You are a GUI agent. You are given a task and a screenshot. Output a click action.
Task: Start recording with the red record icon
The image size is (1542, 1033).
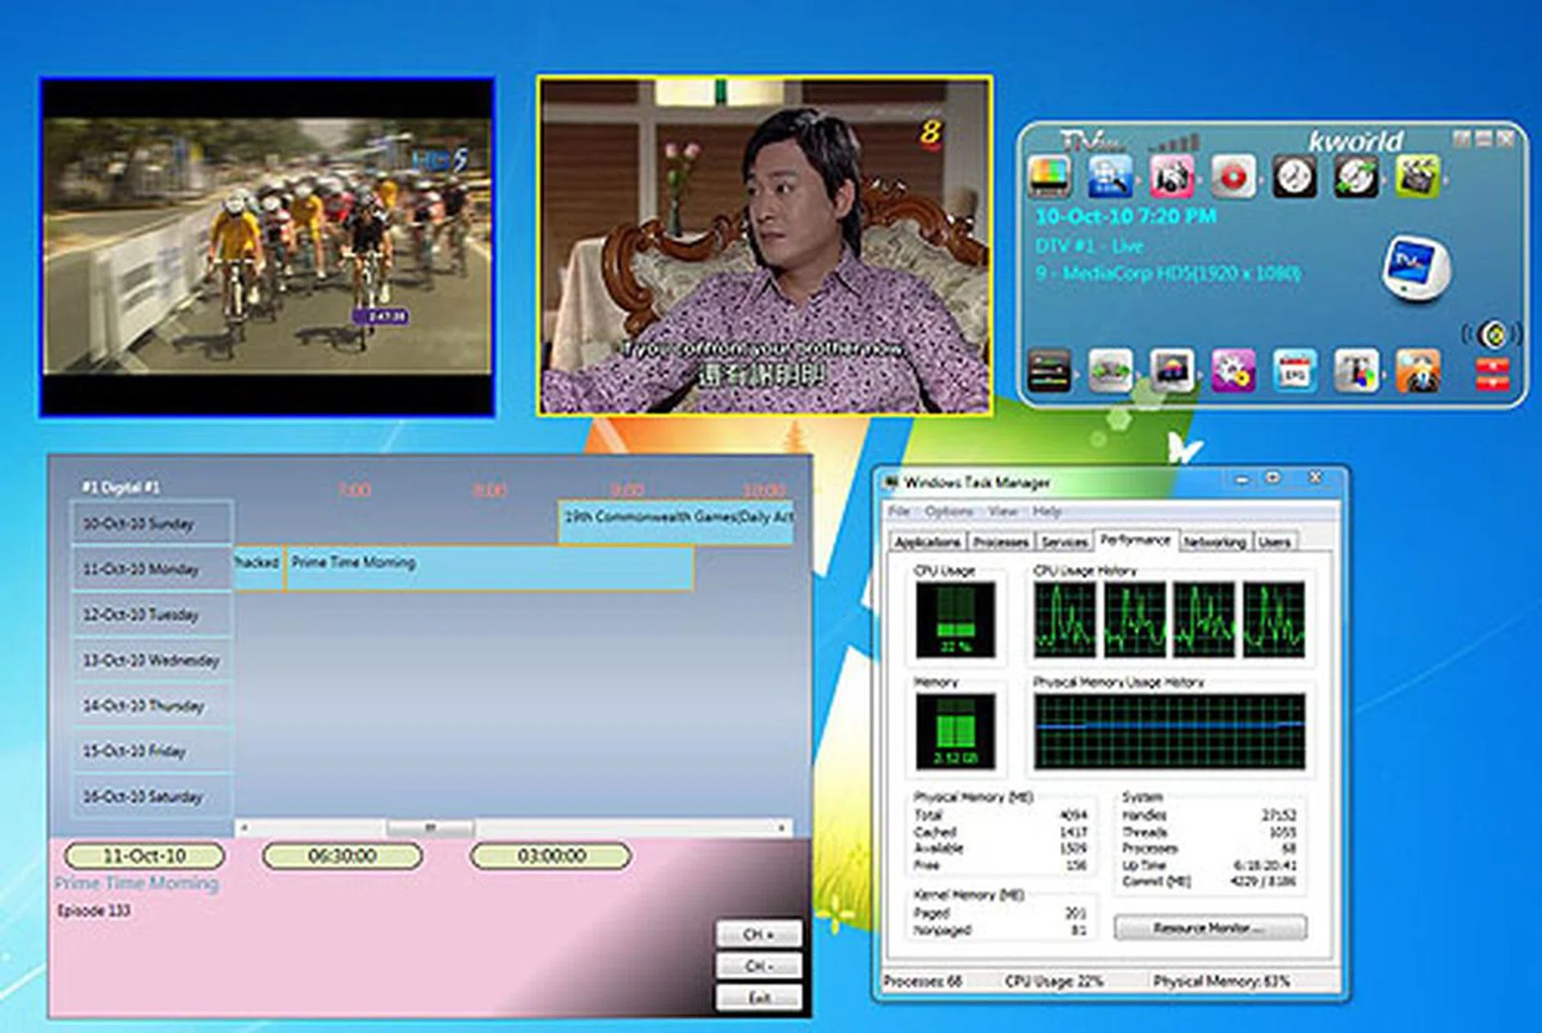pyautogui.click(x=1233, y=177)
